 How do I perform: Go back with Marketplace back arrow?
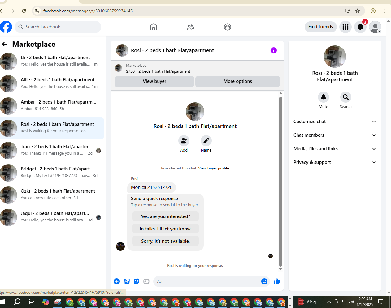point(5,44)
